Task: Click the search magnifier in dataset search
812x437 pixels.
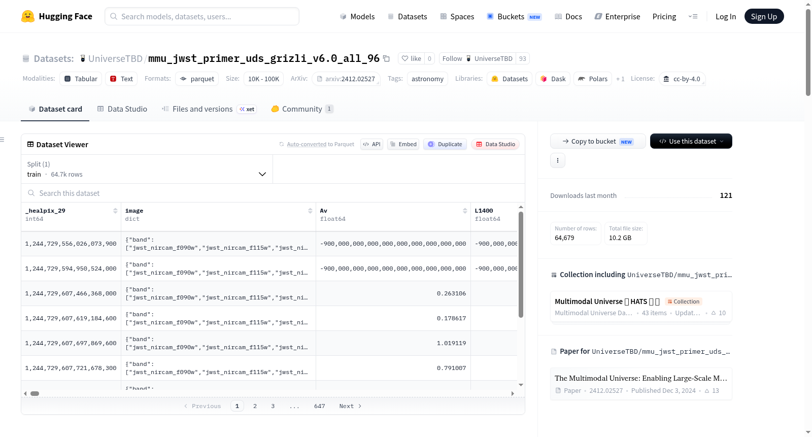Action: (31, 193)
